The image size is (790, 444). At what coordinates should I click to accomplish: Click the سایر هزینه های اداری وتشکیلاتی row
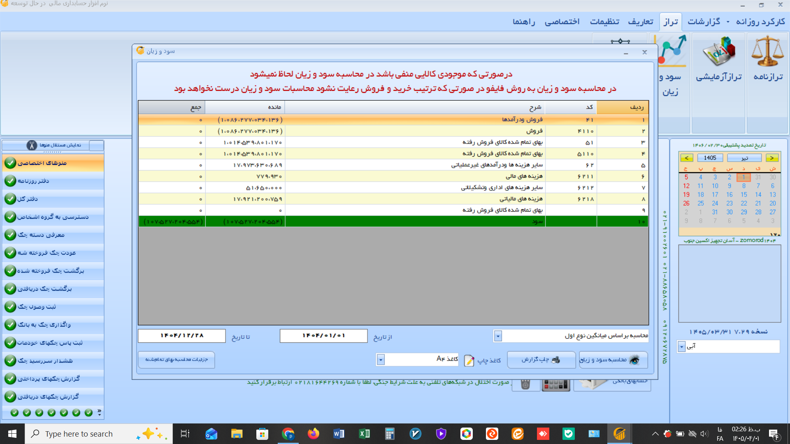tap(393, 188)
